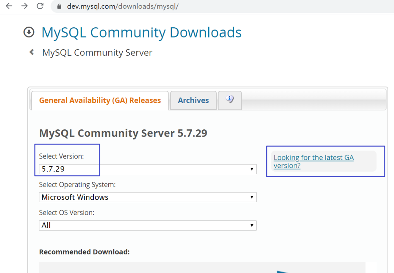Expand the Microsoft Windows operating system dropdown
Screen dimensions: 394x273
coord(148,197)
